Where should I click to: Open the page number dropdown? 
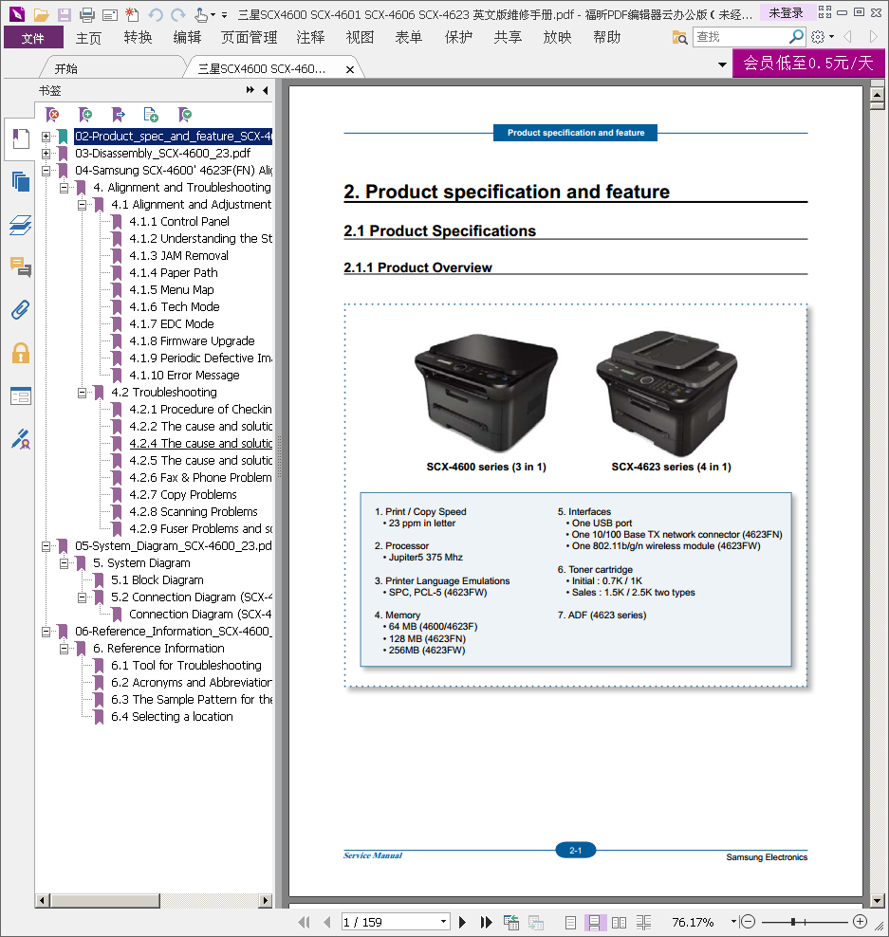click(x=443, y=922)
